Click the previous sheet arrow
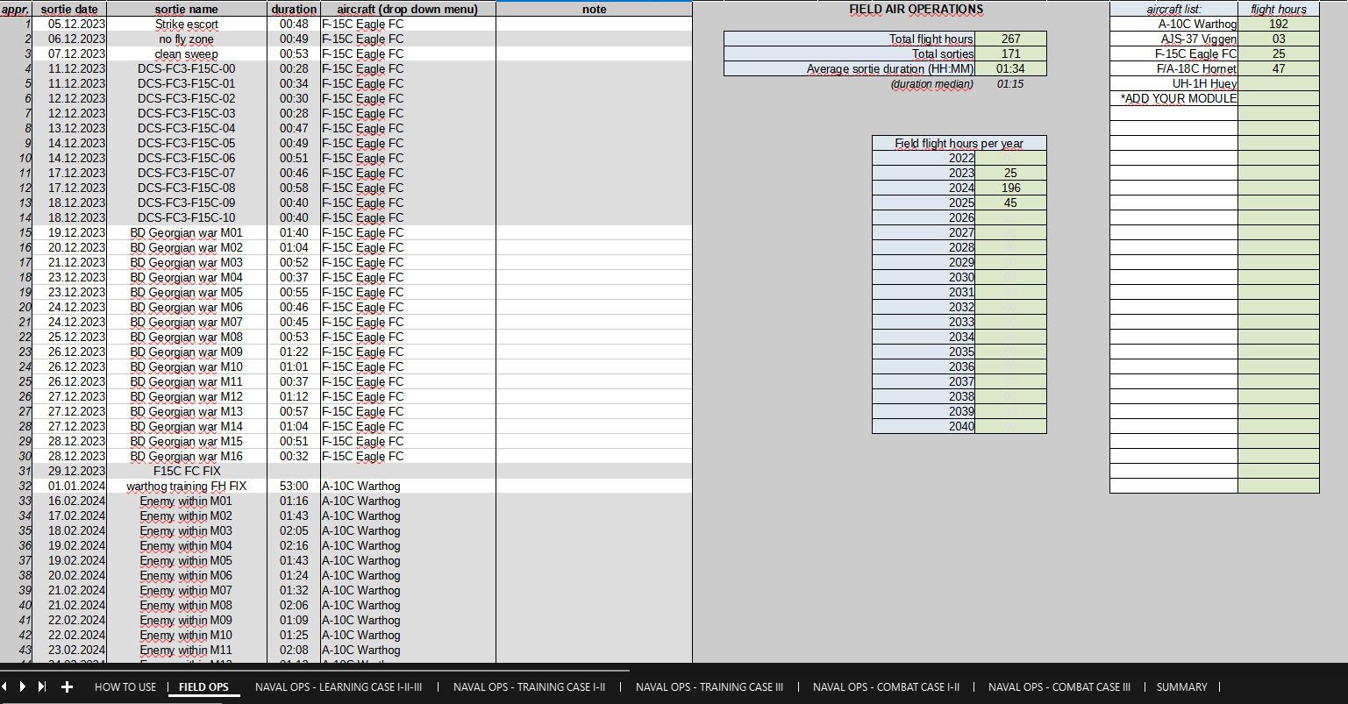 pos(4,687)
